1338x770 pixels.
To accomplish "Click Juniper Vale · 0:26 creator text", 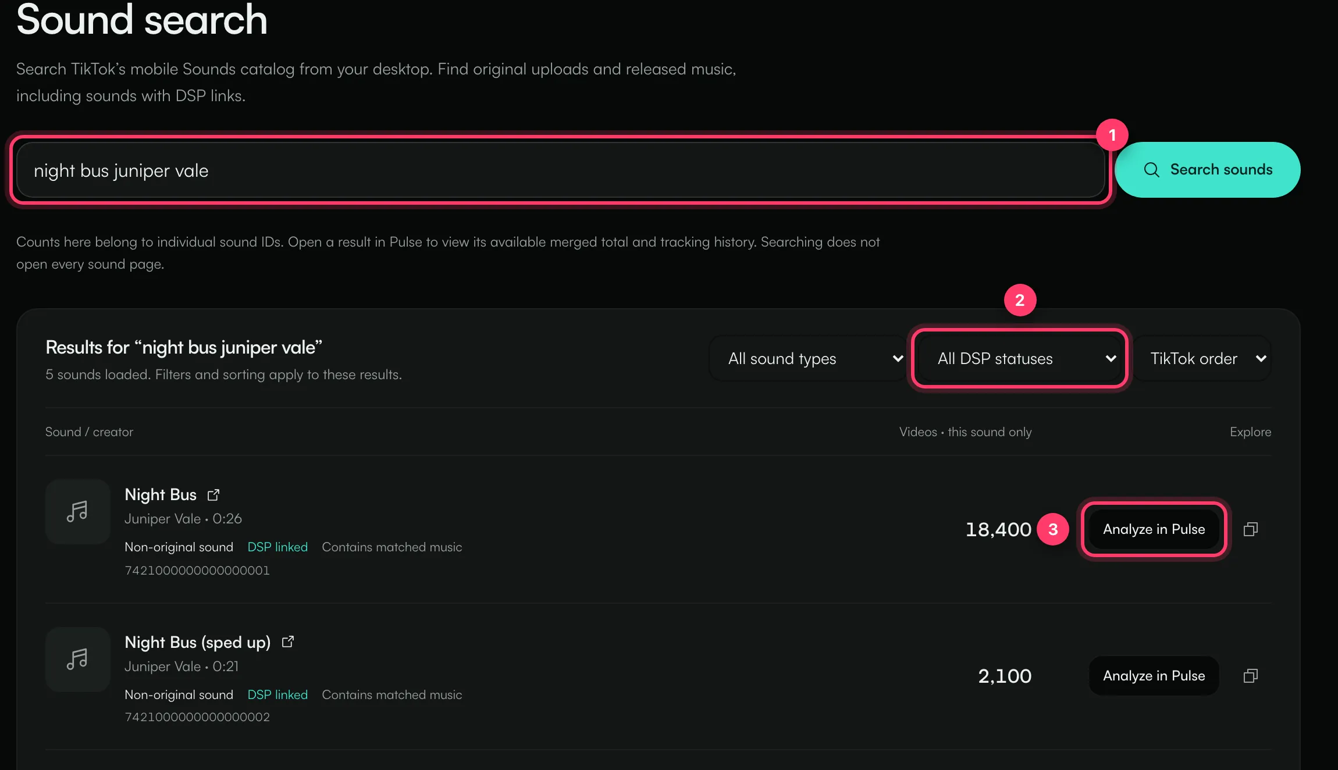I will 183,519.
